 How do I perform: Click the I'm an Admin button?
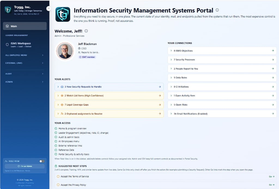pyautogui.click(x=25, y=166)
